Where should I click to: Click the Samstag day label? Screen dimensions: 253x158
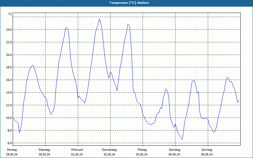pos(175,150)
